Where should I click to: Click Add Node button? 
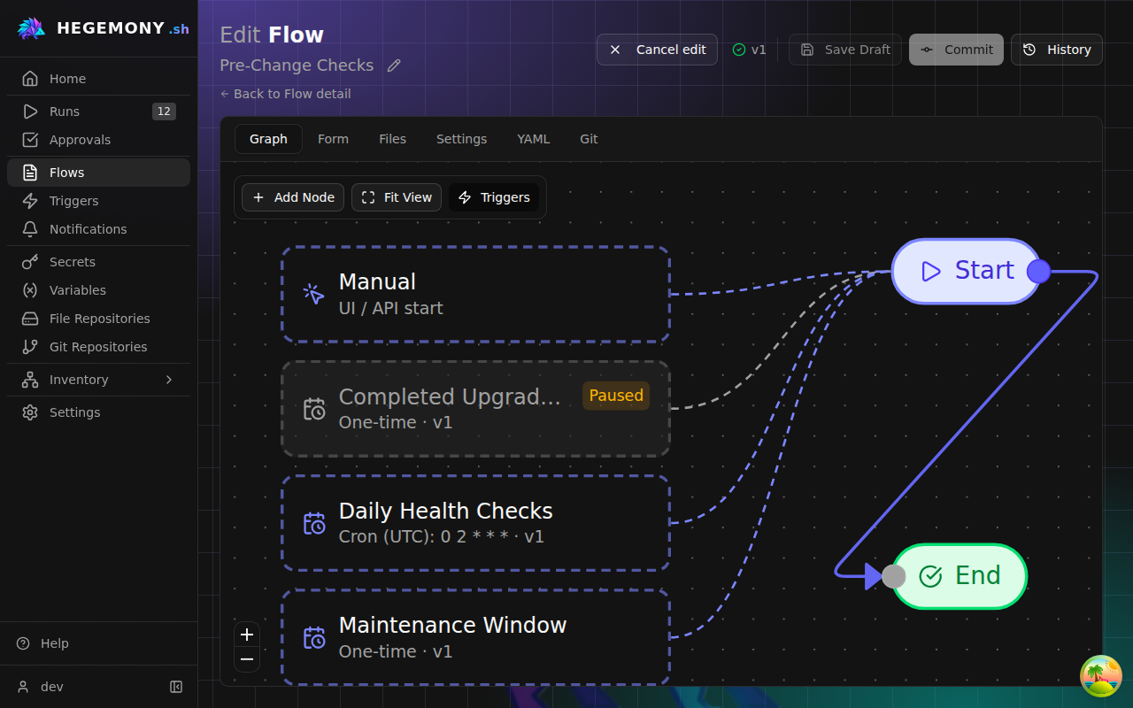[x=293, y=197]
